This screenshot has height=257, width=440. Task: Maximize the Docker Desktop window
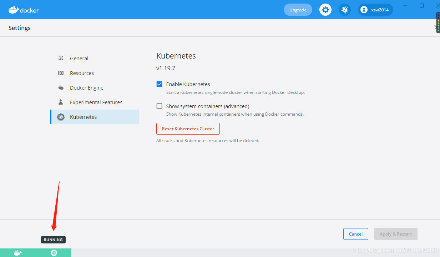tap(421, 5)
